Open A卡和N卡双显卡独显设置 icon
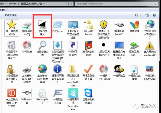 (x=73, y=25)
